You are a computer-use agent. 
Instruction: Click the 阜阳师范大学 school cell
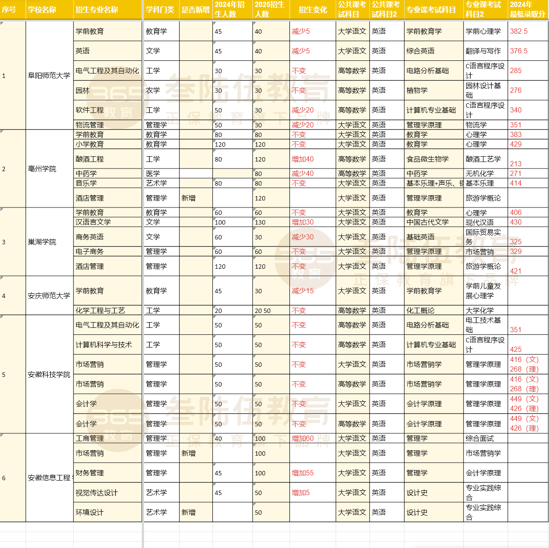(x=49, y=75)
